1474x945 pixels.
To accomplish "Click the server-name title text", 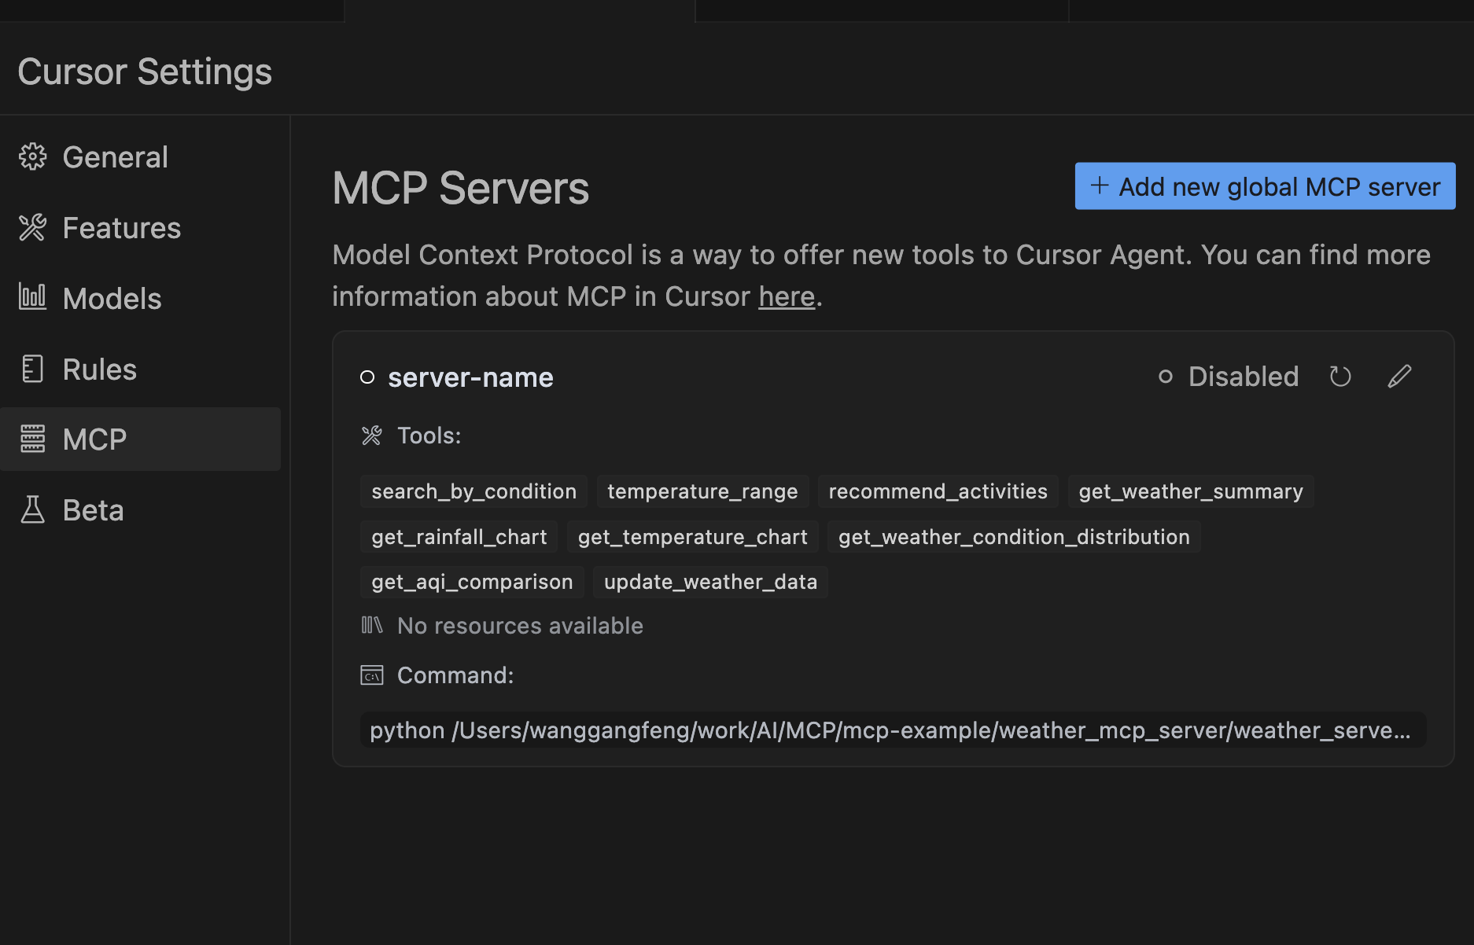I will point(470,377).
